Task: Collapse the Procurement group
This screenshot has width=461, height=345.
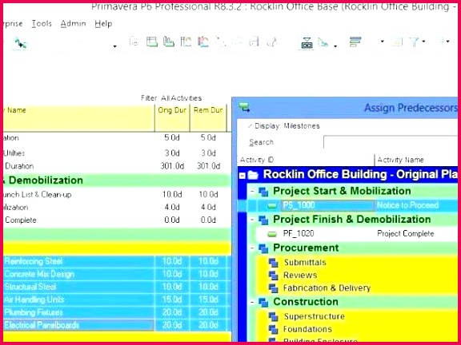Action: (x=252, y=248)
